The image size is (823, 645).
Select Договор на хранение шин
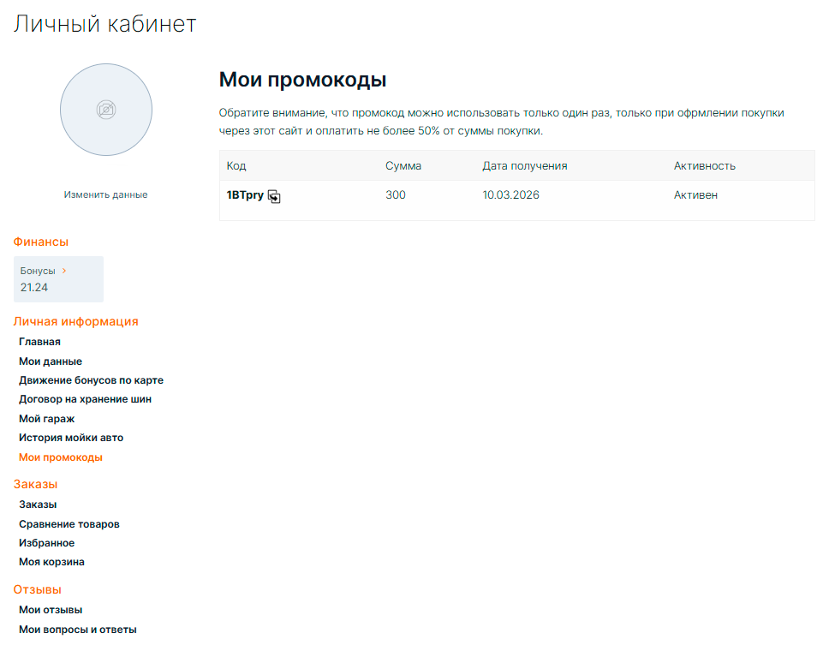tap(85, 399)
